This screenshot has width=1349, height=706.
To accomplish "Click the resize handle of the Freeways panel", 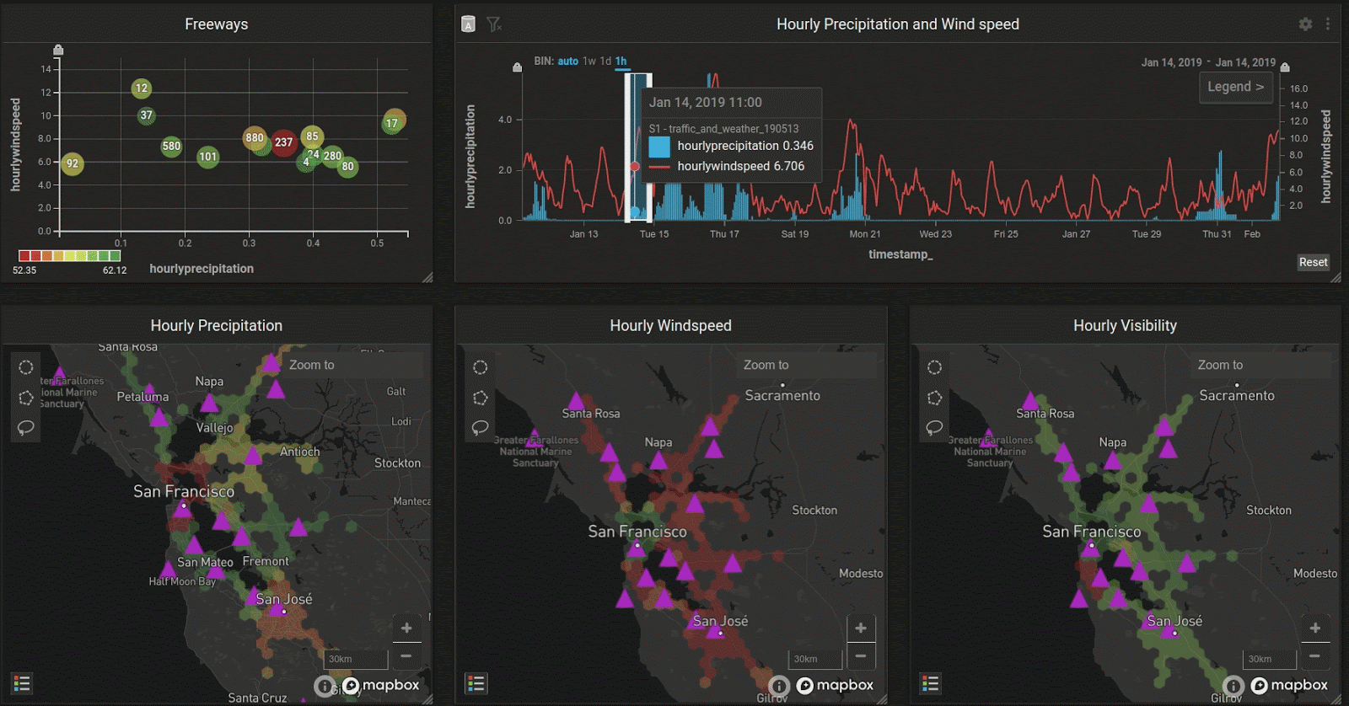I will (427, 277).
